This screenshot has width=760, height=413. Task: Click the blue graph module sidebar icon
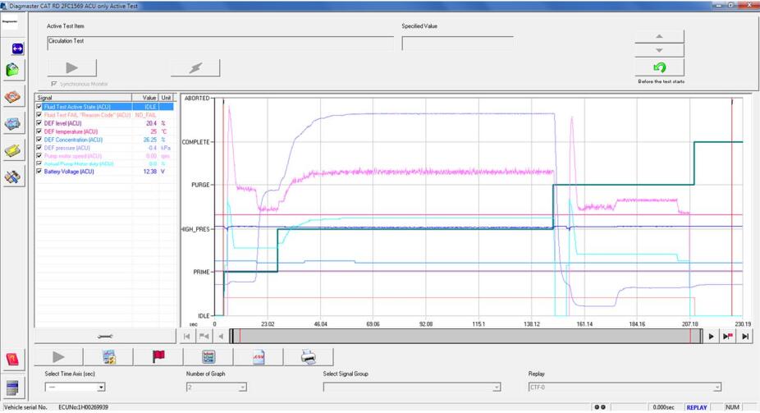12,124
